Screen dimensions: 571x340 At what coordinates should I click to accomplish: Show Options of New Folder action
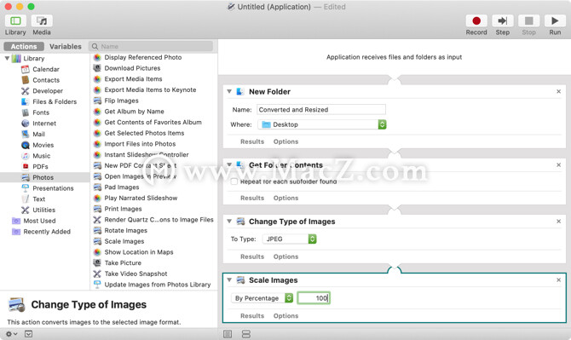(285, 141)
